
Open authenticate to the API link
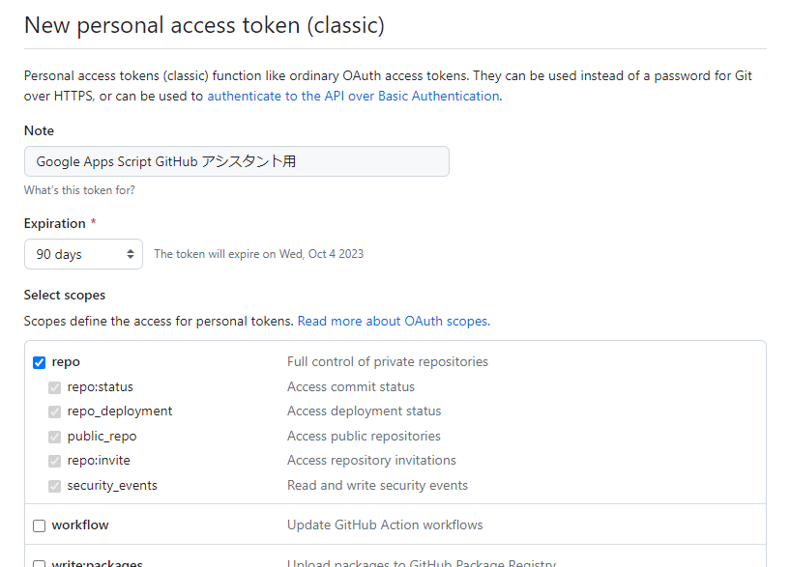[353, 96]
